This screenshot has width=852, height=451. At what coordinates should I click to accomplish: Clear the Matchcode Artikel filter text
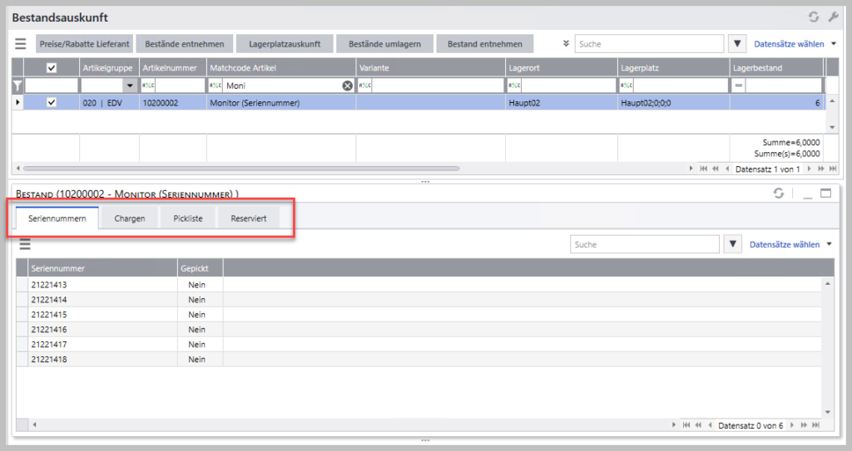[x=347, y=86]
